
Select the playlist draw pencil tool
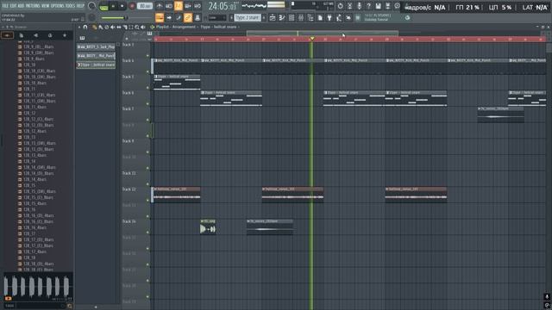point(94,27)
